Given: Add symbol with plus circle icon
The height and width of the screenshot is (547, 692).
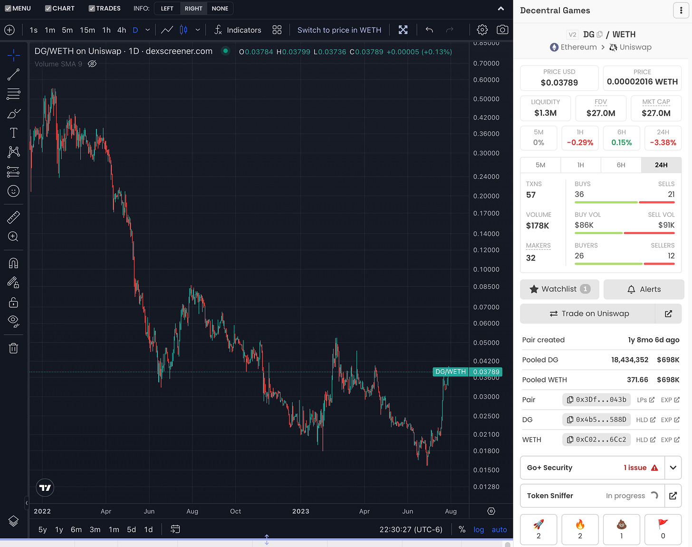Looking at the screenshot, I should [x=10, y=30].
